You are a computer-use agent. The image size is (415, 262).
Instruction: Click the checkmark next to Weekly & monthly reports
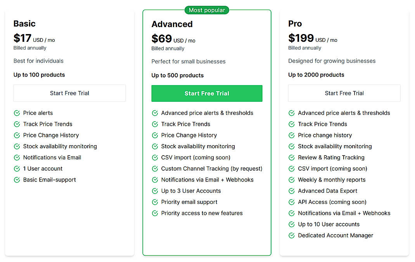[x=292, y=180]
